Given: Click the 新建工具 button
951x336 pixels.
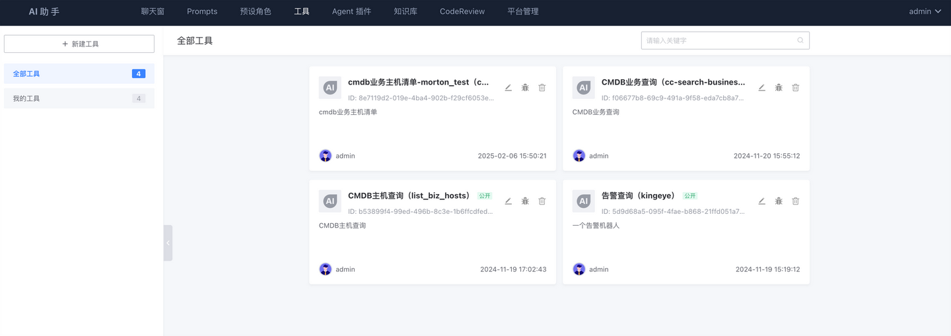Looking at the screenshot, I should click(x=79, y=44).
